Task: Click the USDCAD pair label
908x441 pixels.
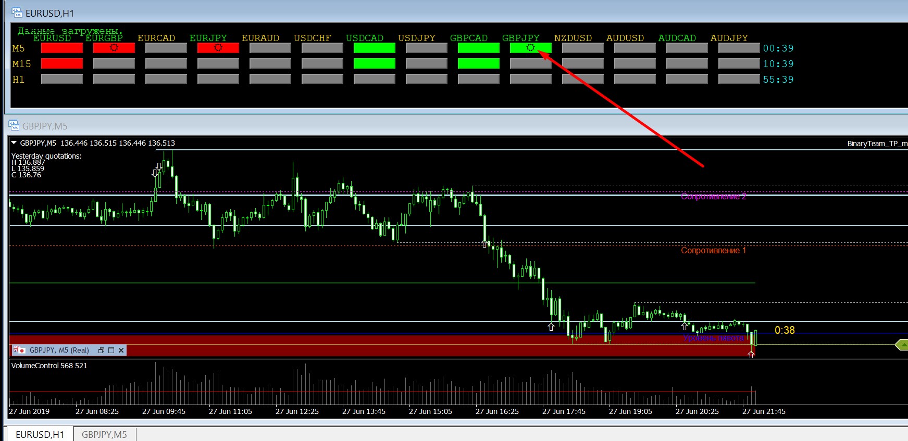Action: point(365,38)
